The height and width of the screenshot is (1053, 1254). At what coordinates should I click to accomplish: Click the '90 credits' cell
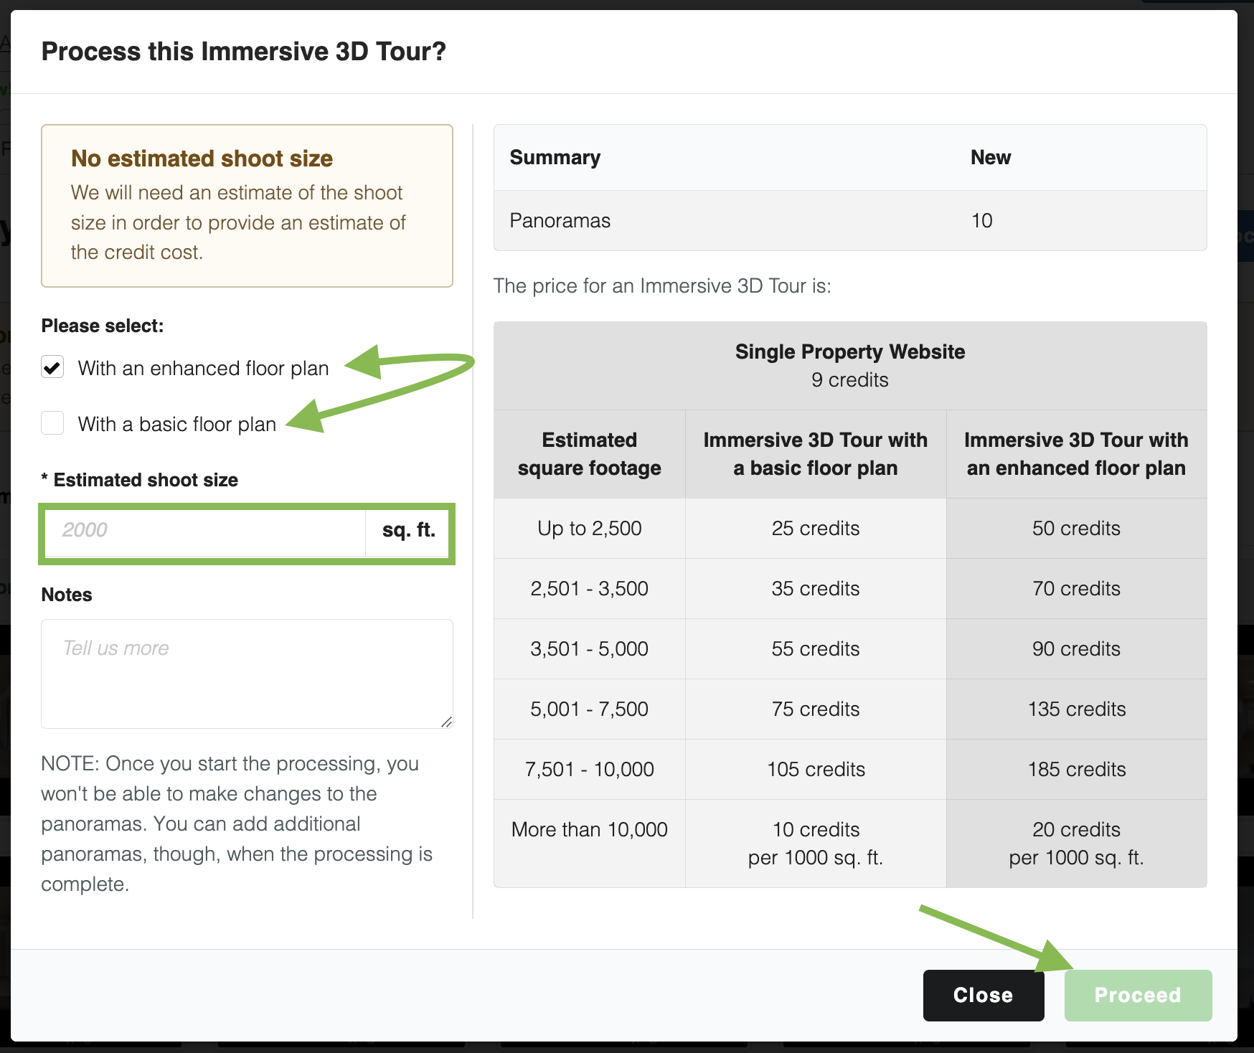point(1076,649)
